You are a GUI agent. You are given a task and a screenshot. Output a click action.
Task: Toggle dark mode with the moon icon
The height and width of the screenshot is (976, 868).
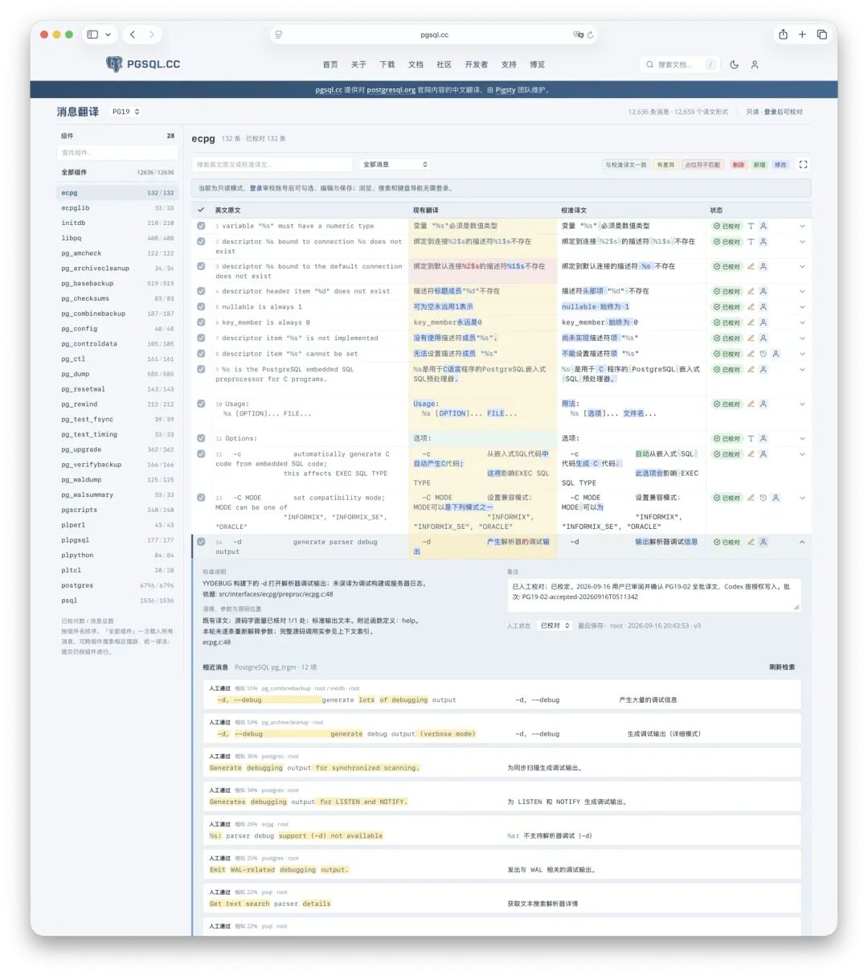734,64
